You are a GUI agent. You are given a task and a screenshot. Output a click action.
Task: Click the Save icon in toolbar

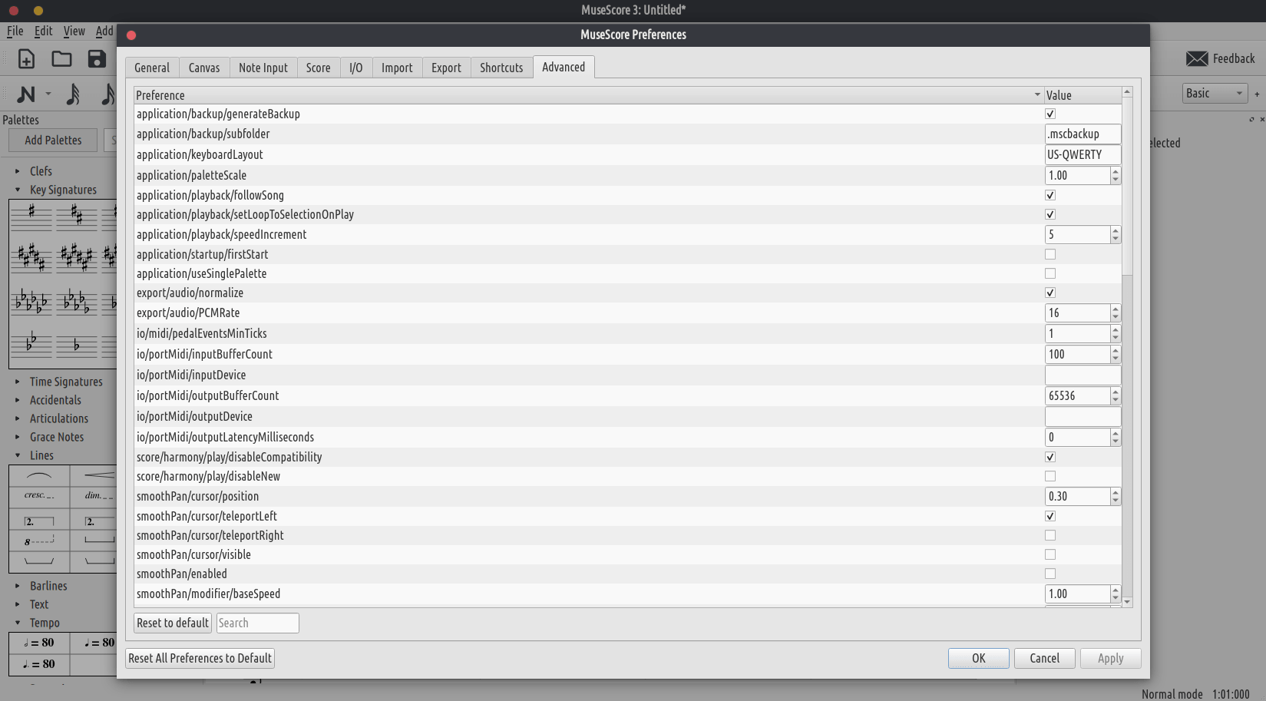tap(97, 59)
